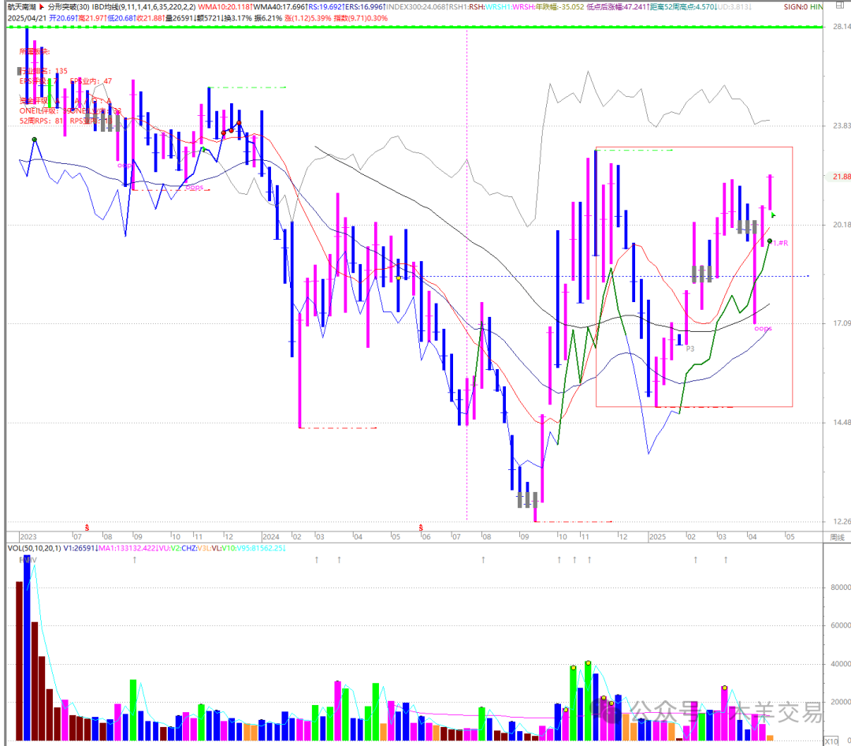The height and width of the screenshot is (746, 851).
Task: Click the high price 高21.97
Action: (91, 18)
